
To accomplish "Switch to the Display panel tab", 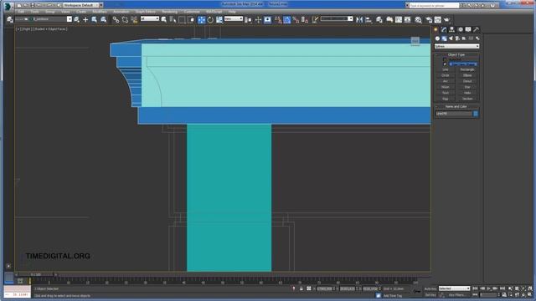I will click(468, 30).
